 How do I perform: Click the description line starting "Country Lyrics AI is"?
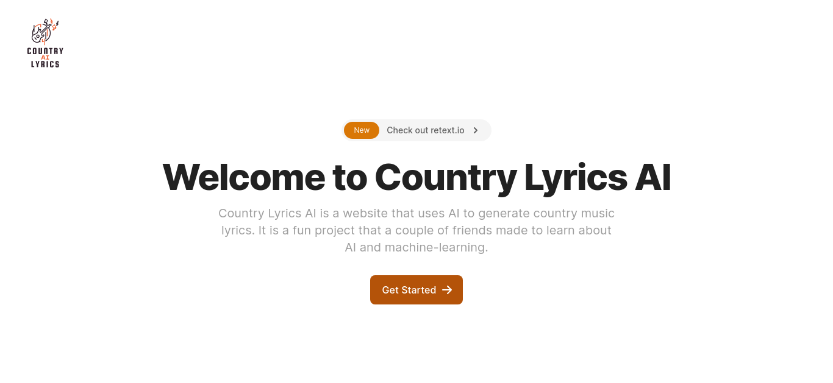(x=416, y=213)
